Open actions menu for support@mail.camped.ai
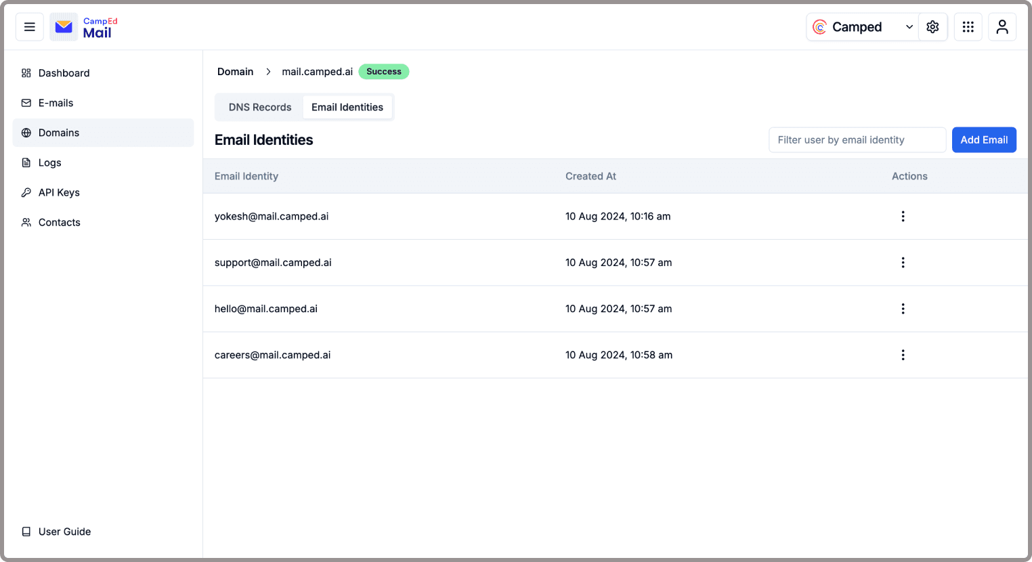1032x562 pixels. coord(903,263)
